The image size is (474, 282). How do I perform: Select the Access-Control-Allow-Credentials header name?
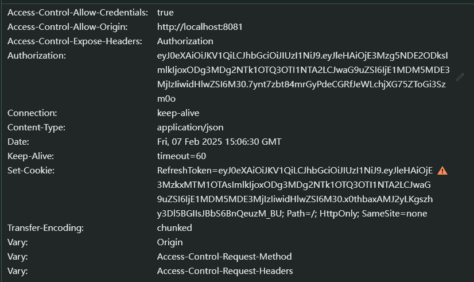(77, 13)
